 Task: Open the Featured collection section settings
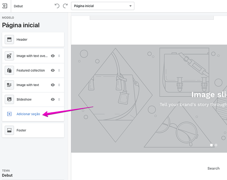coord(31,71)
